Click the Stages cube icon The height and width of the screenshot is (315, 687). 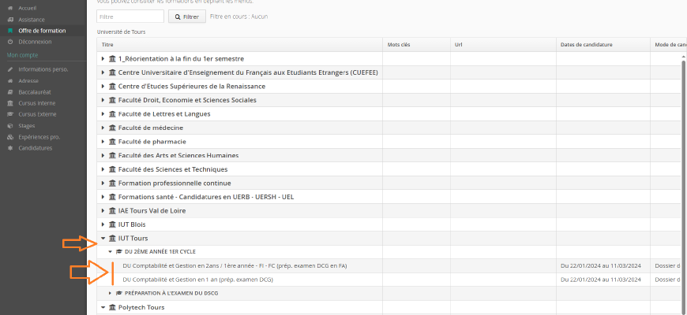tap(10, 126)
